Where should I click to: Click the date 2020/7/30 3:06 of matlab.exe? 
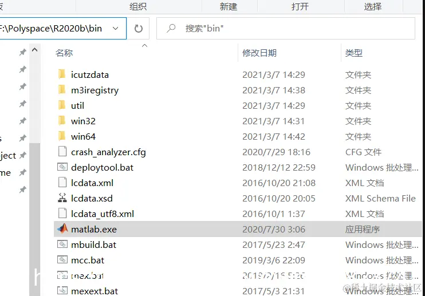coord(274,229)
